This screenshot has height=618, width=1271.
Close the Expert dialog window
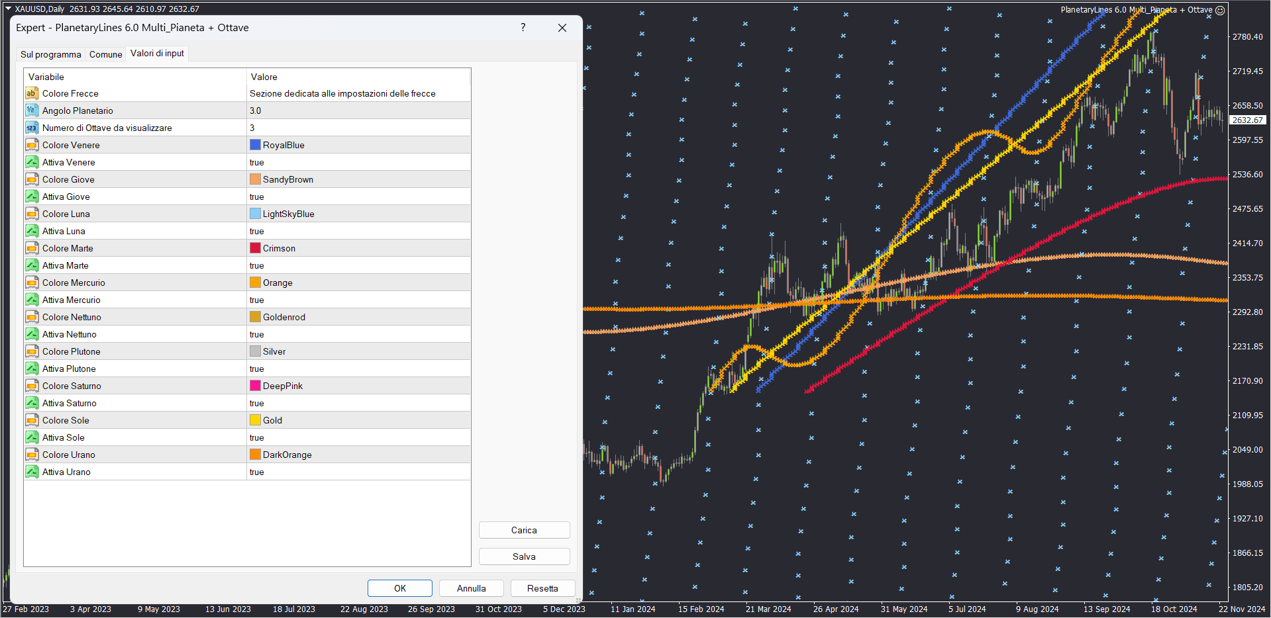562,28
